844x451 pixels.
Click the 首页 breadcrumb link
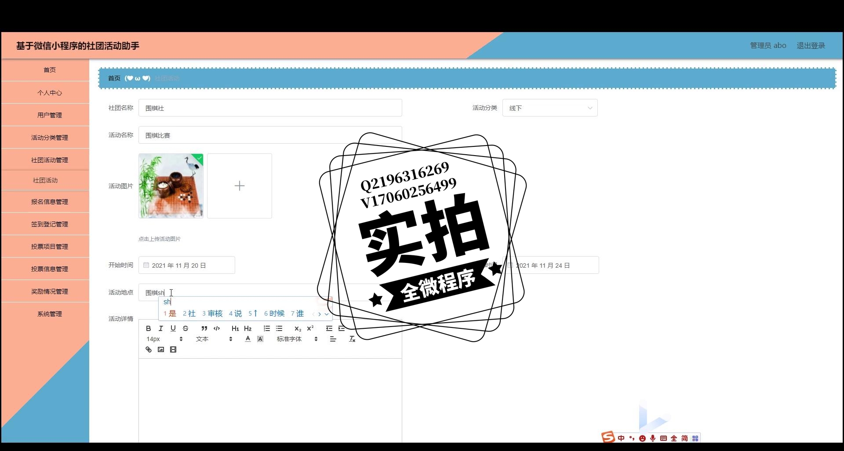pyautogui.click(x=114, y=78)
